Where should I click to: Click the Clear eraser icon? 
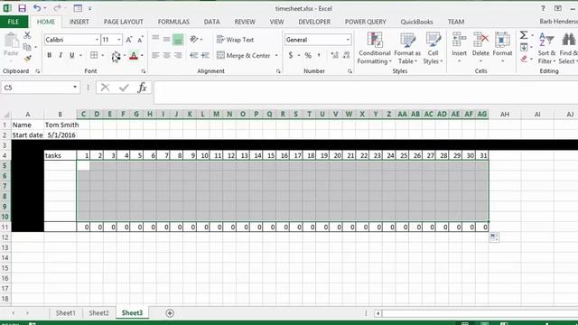pyautogui.click(x=524, y=59)
